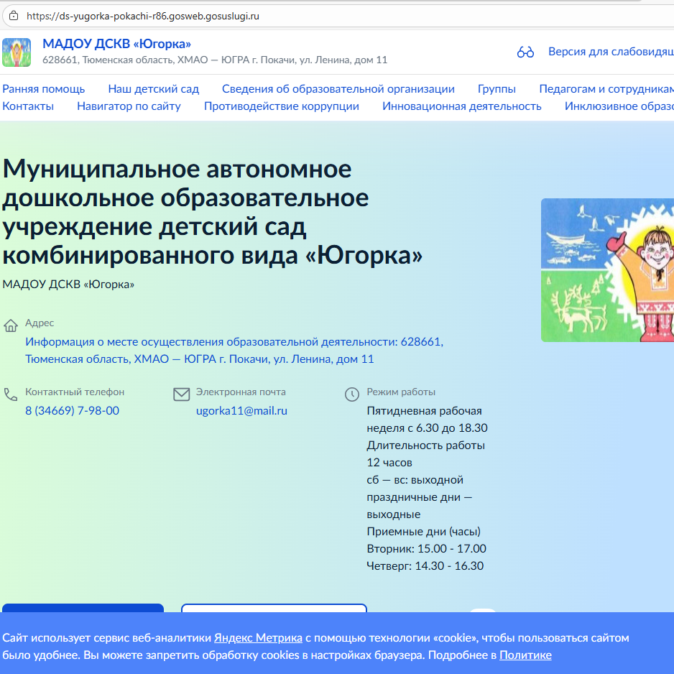Open the Наш детский сад menu
The image size is (674, 674).
click(x=153, y=89)
